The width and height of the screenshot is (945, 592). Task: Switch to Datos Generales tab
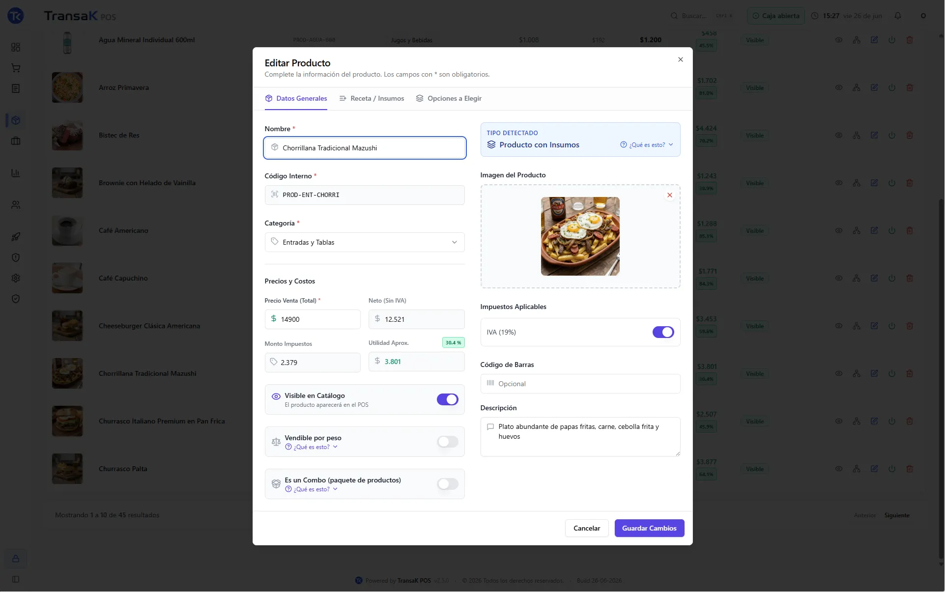(296, 98)
